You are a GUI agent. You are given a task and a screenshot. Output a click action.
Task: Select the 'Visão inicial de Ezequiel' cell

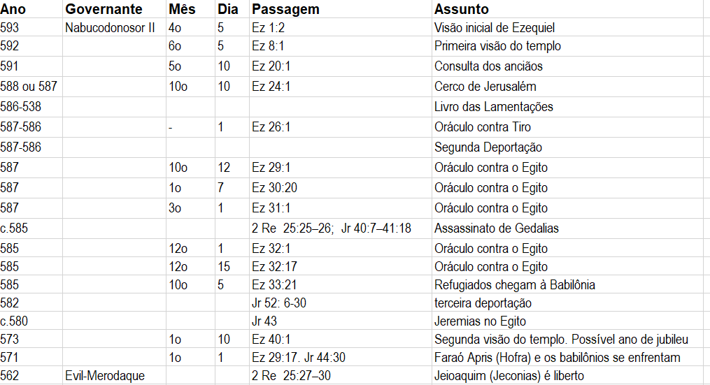click(x=495, y=28)
